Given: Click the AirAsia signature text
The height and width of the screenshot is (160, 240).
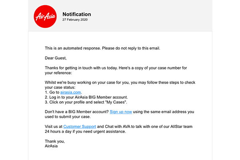Looking at the screenshot, I should [51, 146].
